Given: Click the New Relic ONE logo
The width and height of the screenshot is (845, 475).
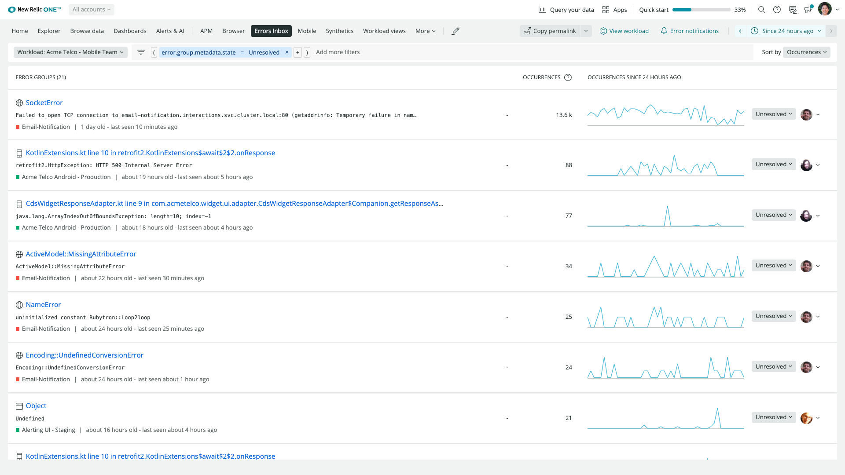Looking at the screenshot, I should pyautogui.click(x=34, y=9).
